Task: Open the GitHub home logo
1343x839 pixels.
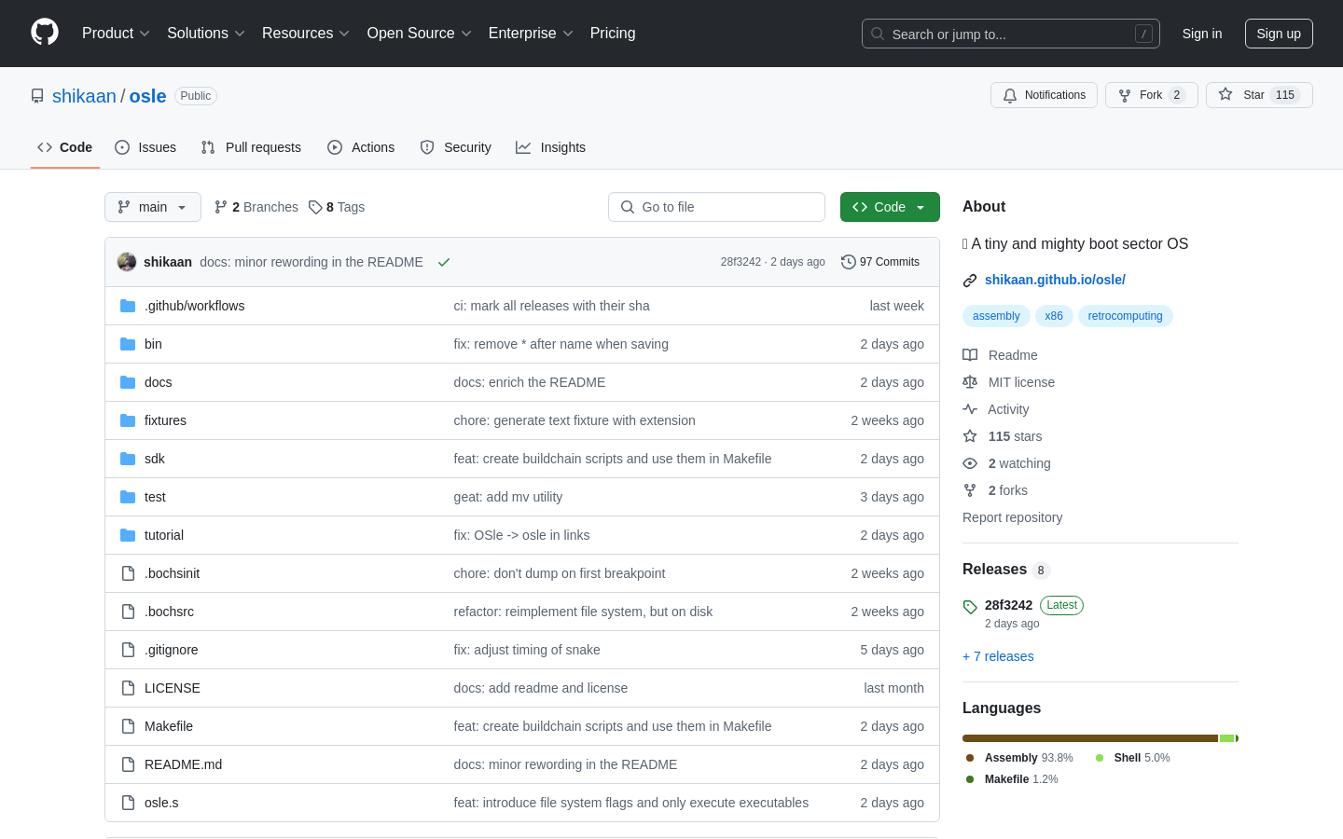Action: coord(45,33)
